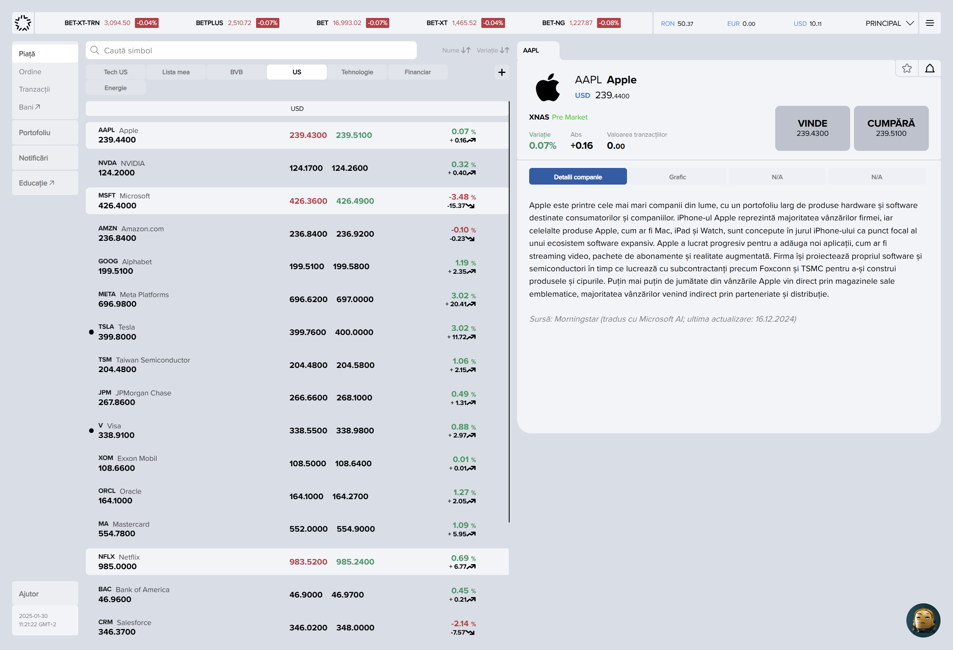953x650 pixels.
Task: Click the stock list scrollbar
Action: (509, 312)
